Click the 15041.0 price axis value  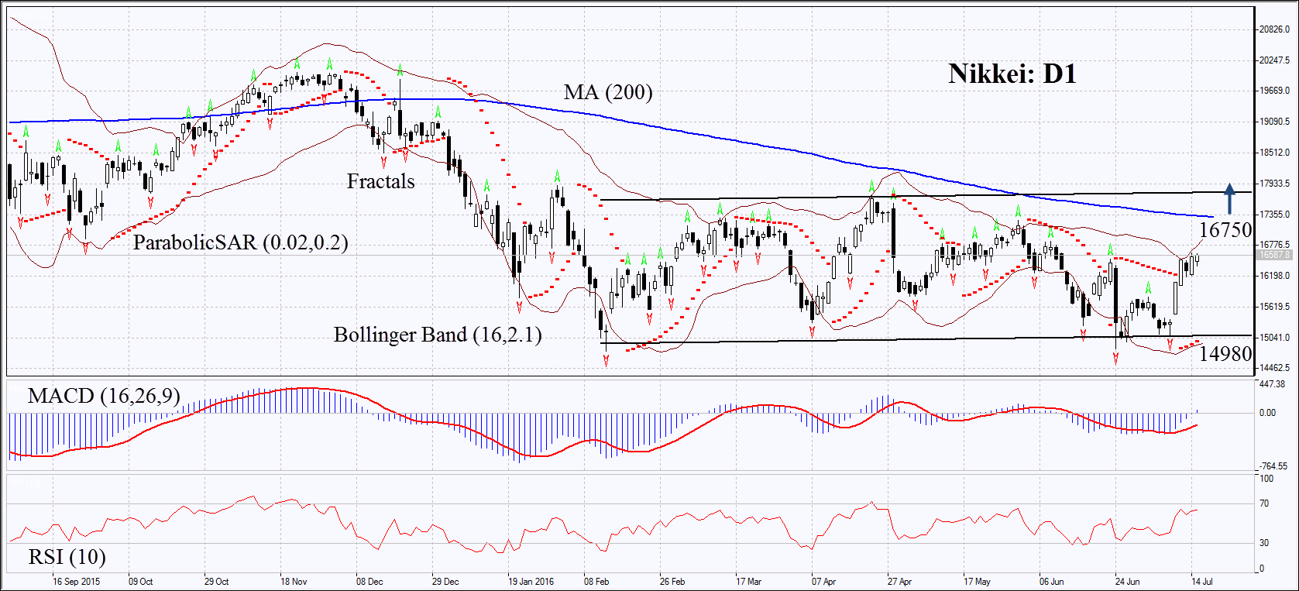tap(1275, 338)
